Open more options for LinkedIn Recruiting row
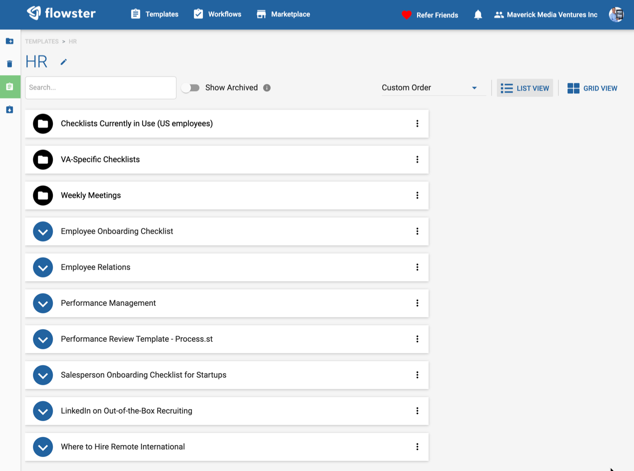The height and width of the screenshot is (471, 634). coord(417,411)
